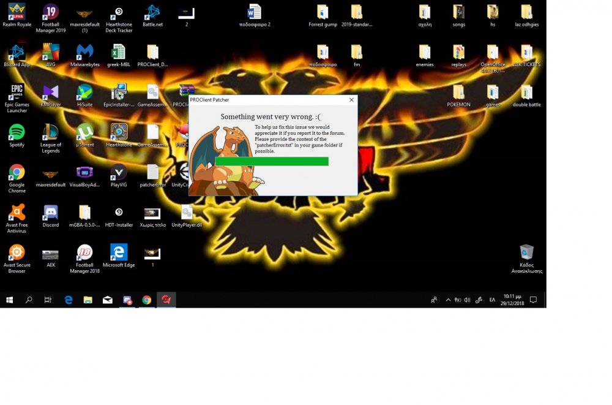Open the Action Center notifications button
The image size is (612, 405).
point(533,300)
